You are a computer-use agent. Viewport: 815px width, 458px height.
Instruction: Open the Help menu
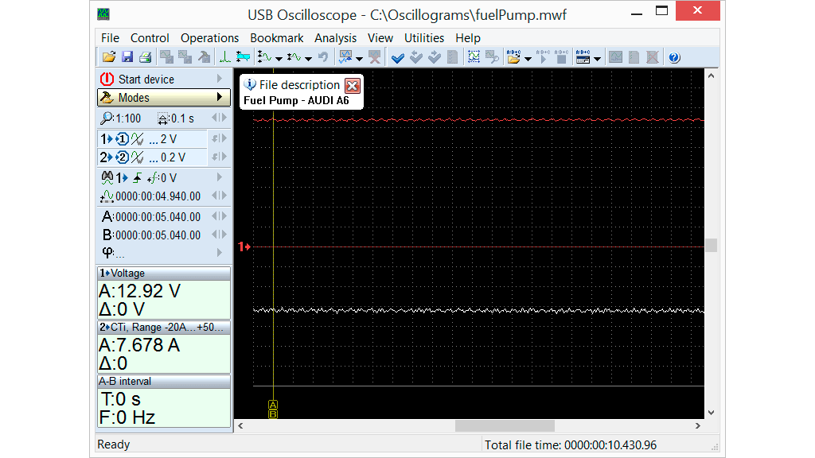point(468,38)
